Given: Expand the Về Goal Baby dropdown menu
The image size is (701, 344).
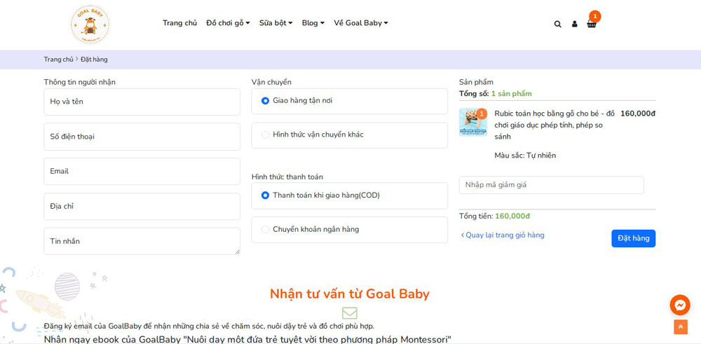Looking at the screenshot, I should [x=361, y=23].
